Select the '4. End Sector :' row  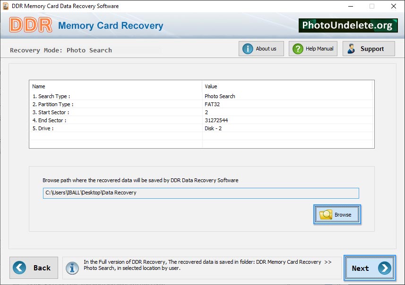click(201, 120)
